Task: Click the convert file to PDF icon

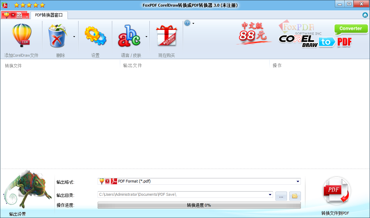Action: coord(336,191)
